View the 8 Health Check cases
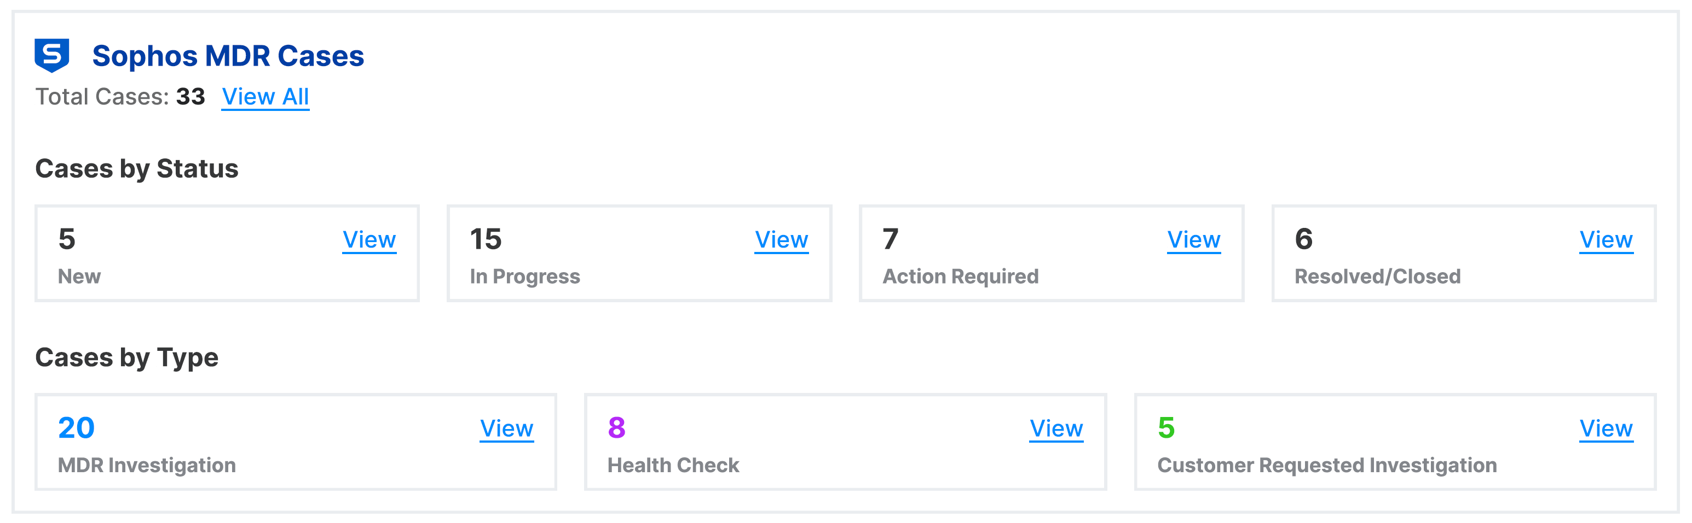This screenshot has width=1692, height=523. 1056,428
